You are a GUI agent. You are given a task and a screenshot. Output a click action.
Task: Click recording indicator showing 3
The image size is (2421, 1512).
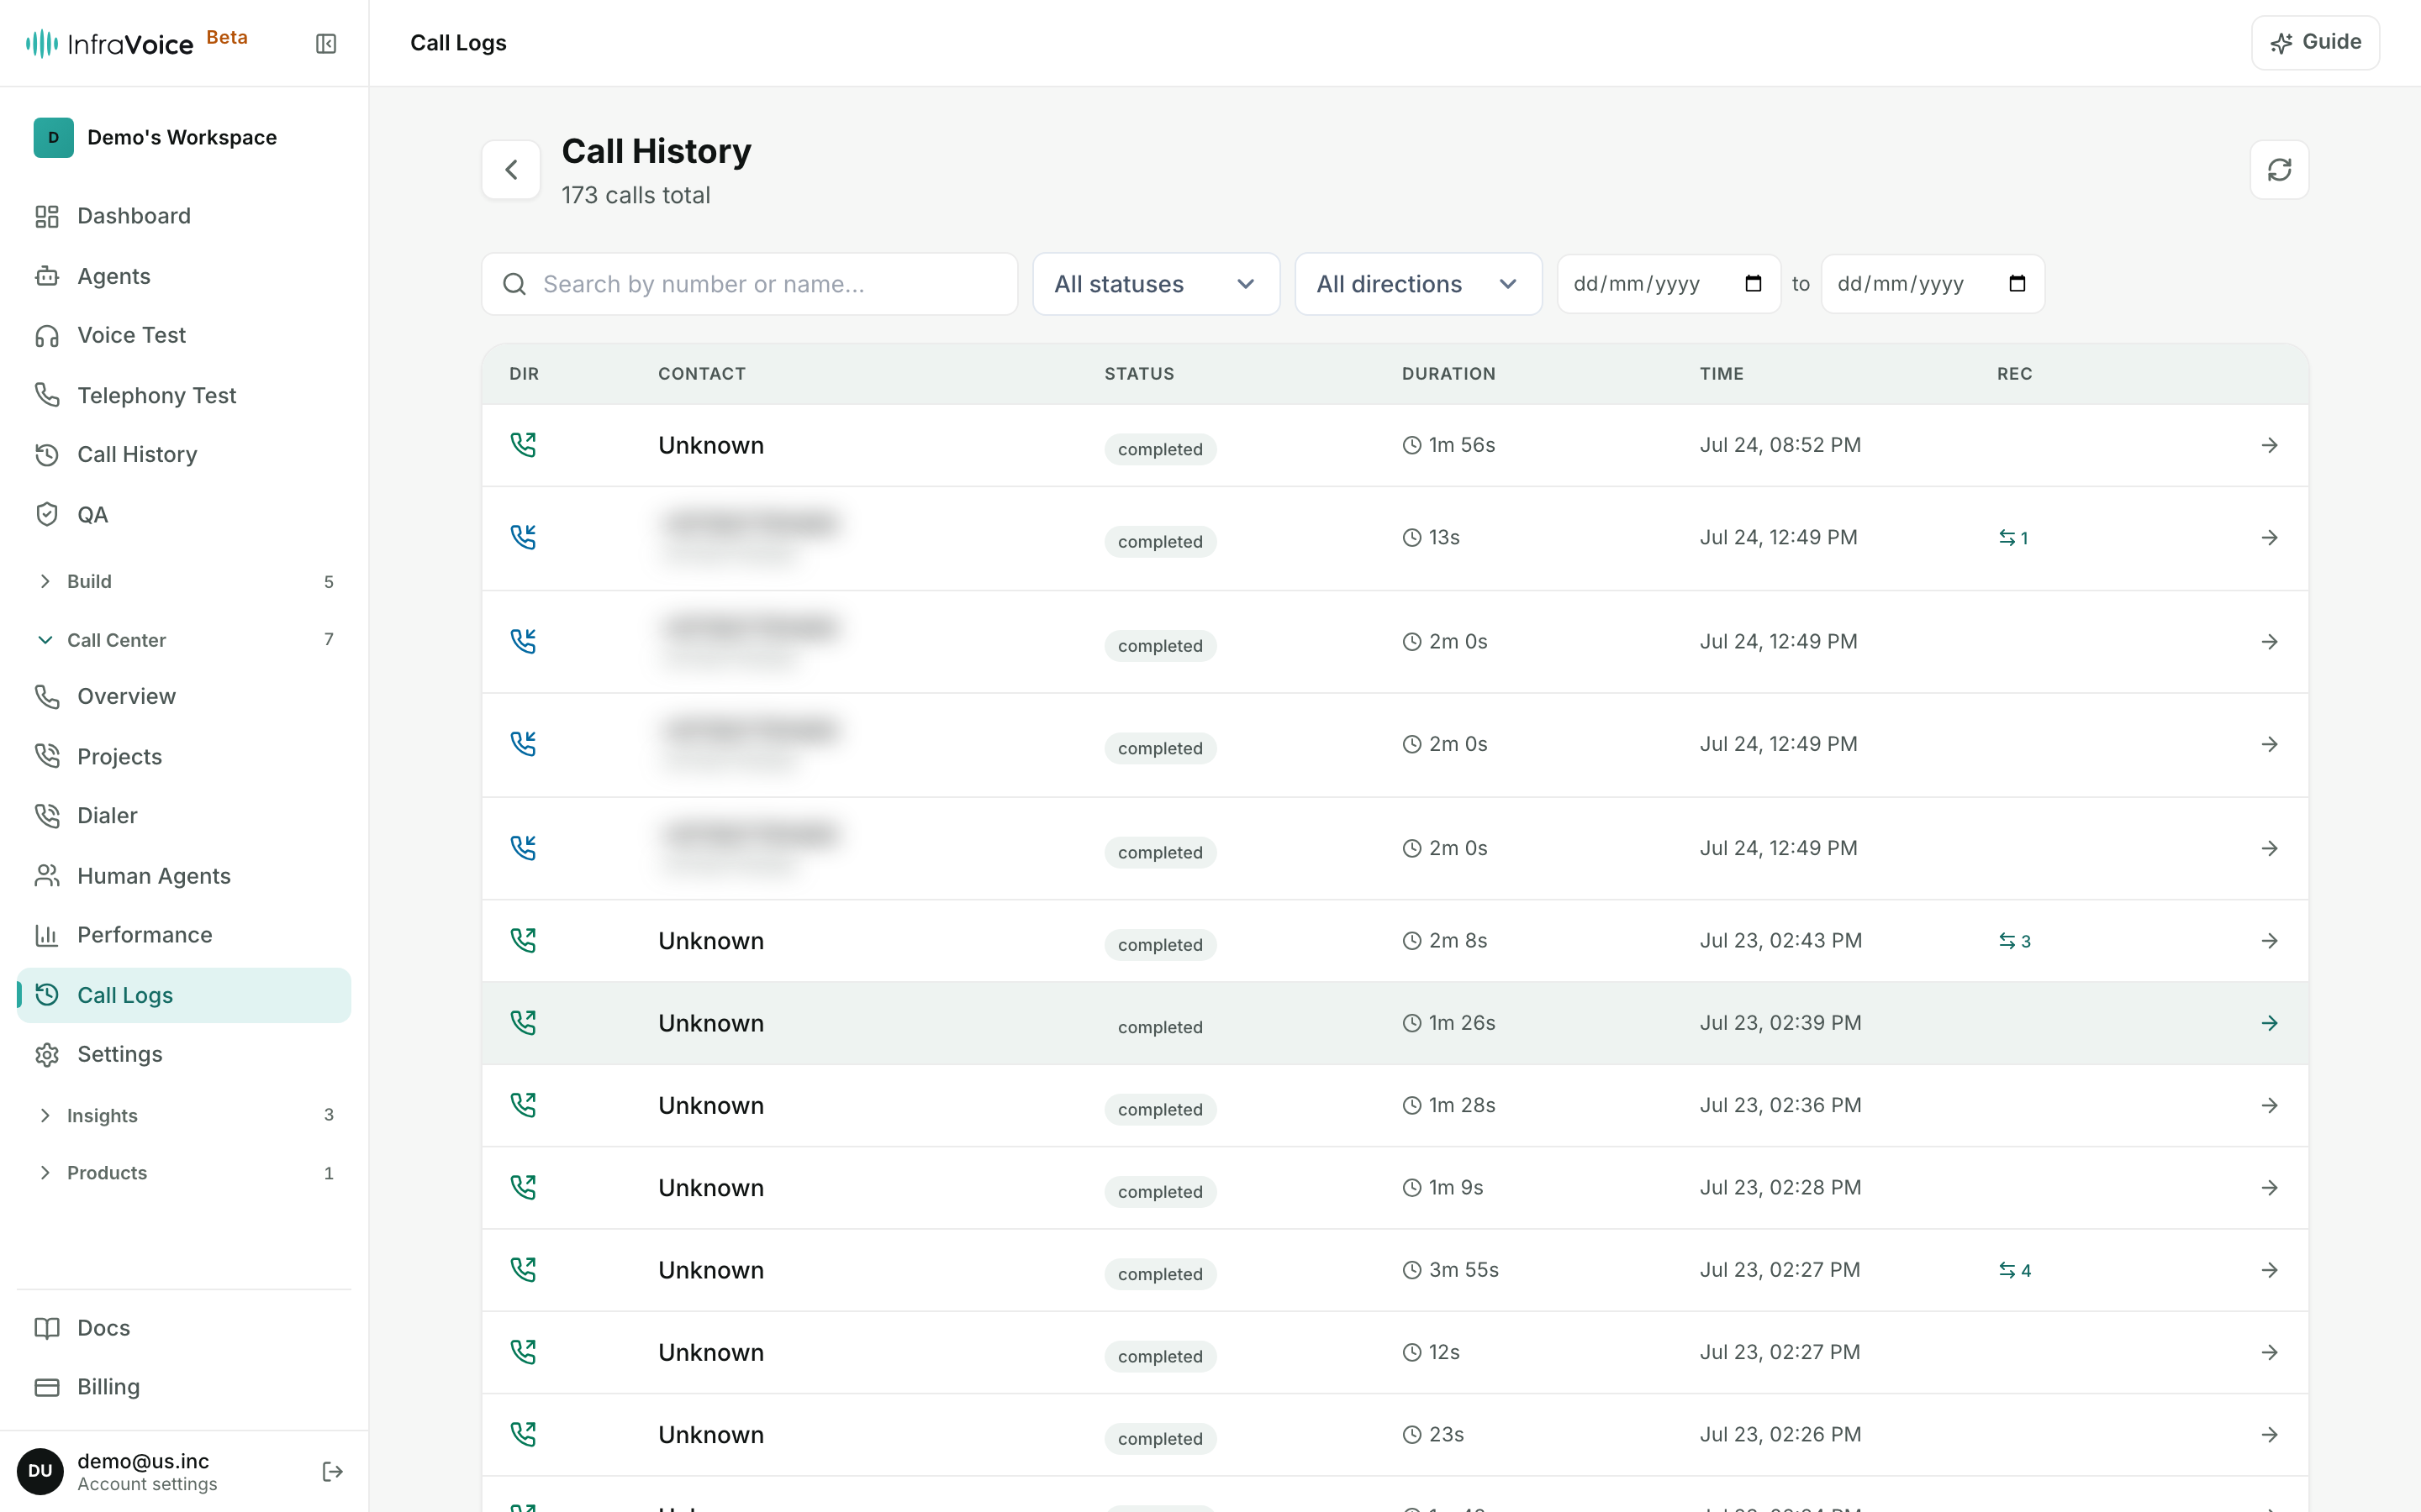(2014, 941)
